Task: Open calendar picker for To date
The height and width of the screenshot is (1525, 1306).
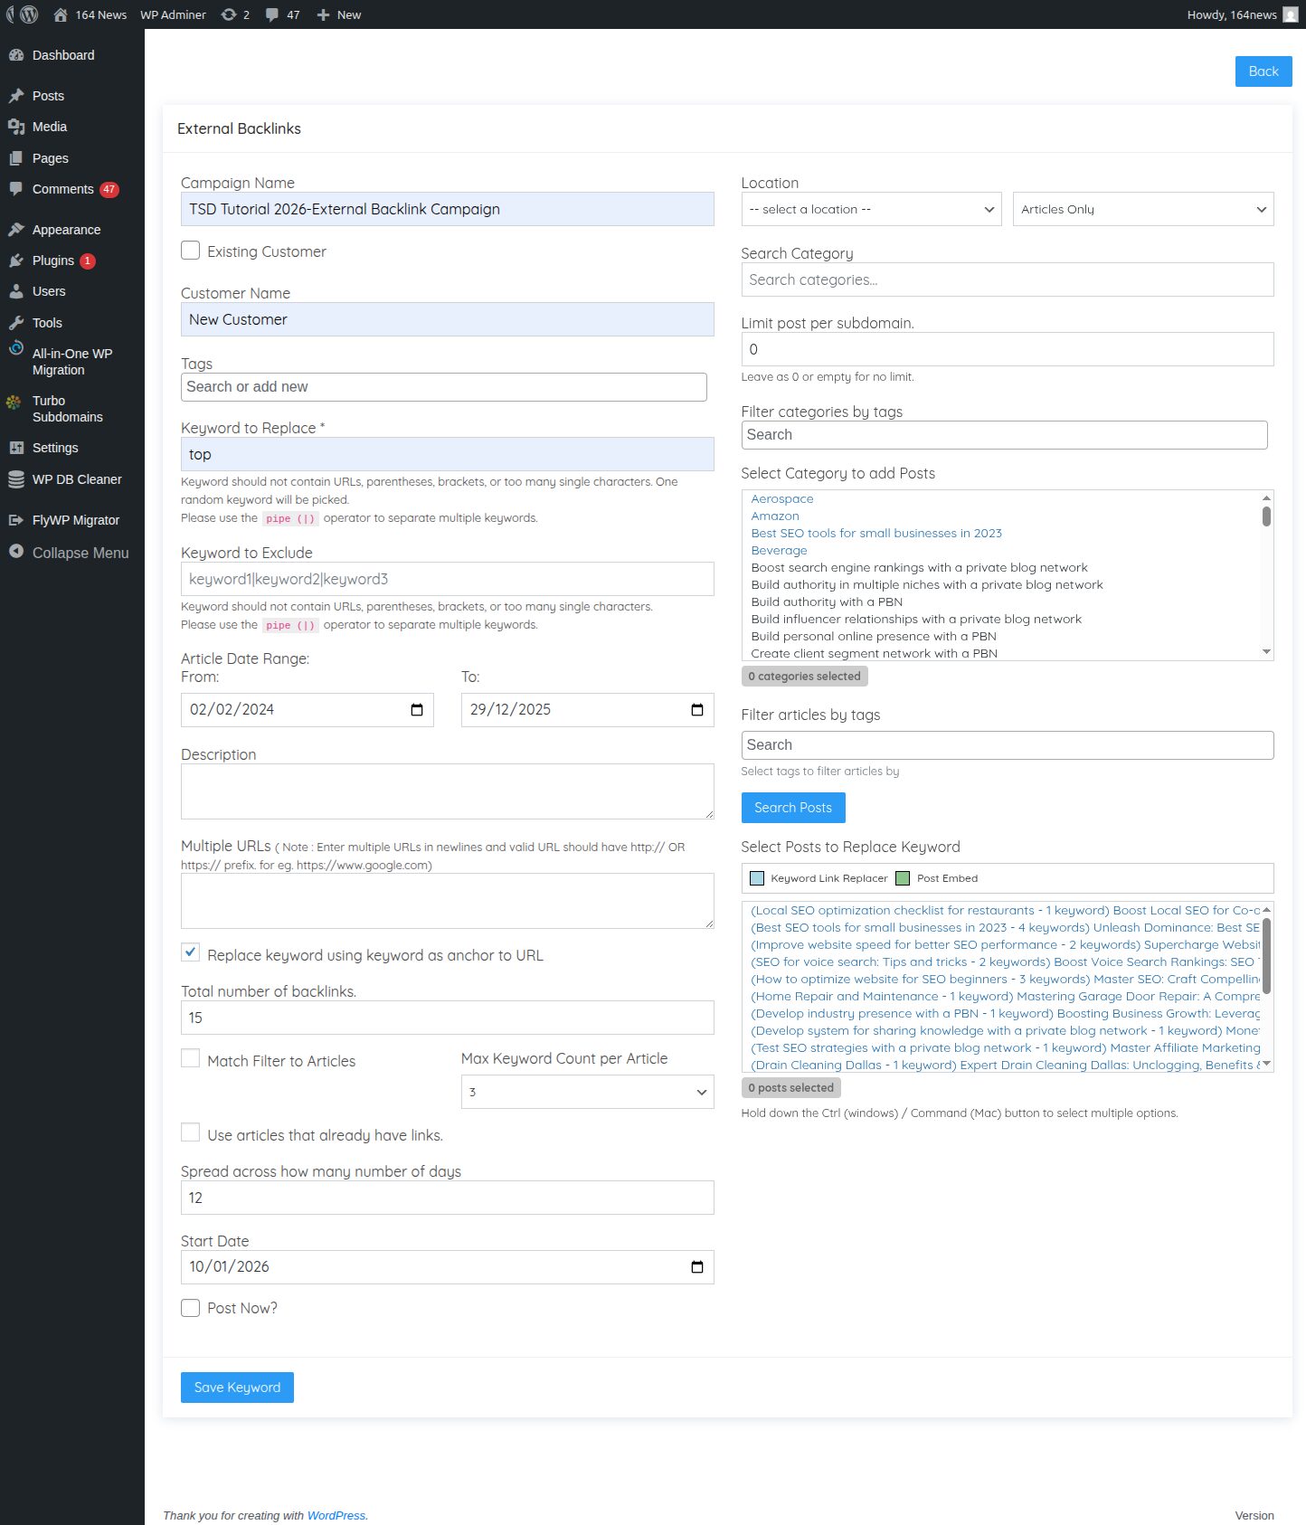Action: pyautogui.click(x=697, y=710)
